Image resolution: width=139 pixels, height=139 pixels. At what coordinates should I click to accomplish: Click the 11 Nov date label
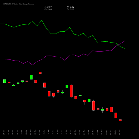[x=44, y=132]
